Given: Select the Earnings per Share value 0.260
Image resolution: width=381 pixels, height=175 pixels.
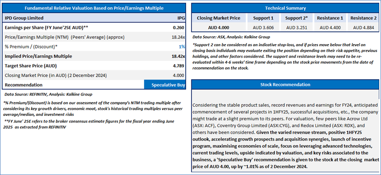Looking at the screenshot, I should (x=179, y=27).
